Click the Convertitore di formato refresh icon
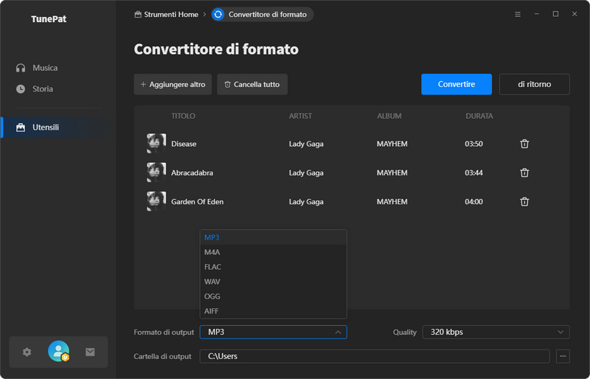Viewport: 590px width, 379px height. click(x=218, y=14)
